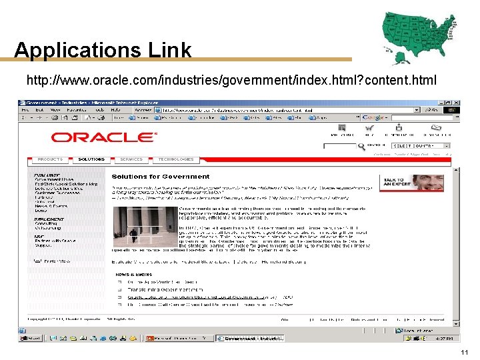Switch to the Services tab
This screenshot has width=480, height=360.
tap(131, 159)
